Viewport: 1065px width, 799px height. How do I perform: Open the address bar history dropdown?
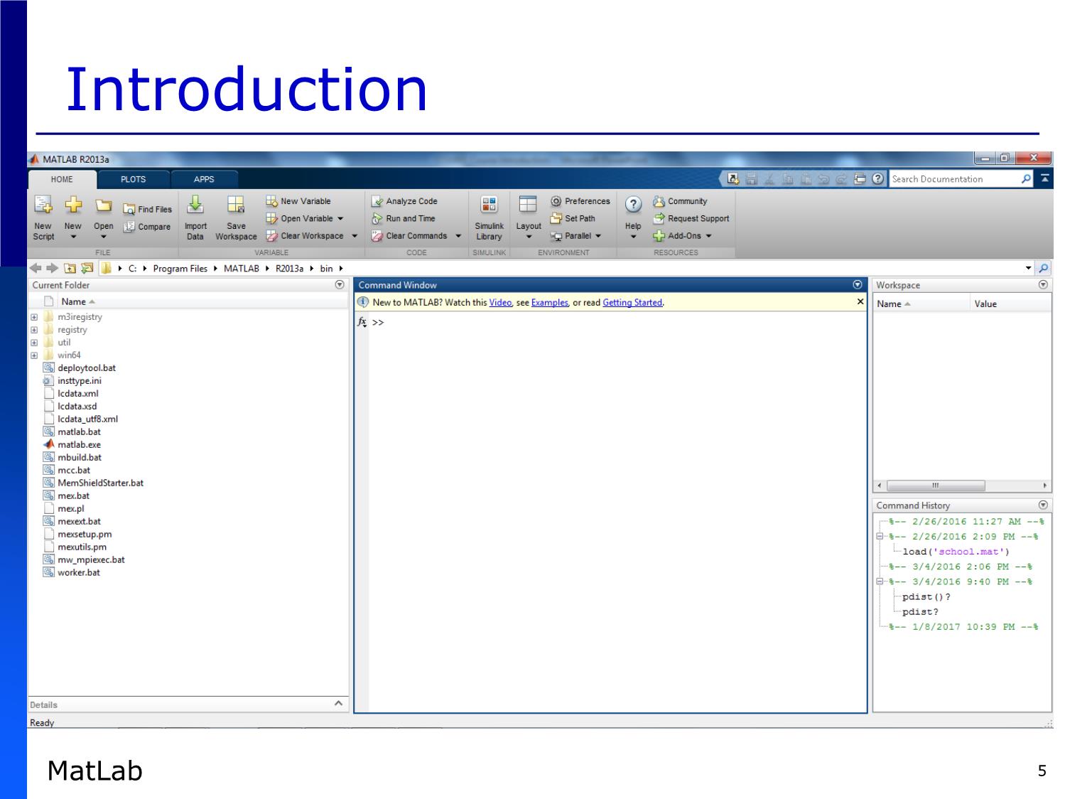[x=1028, y=268]
